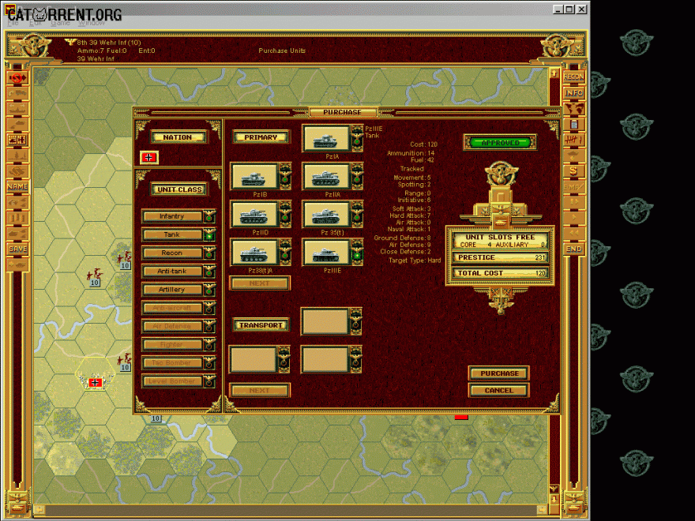Select the PzIB tank portrait

(x=254, y=177)
